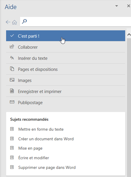Select Enregistrer et imprimer category
The image size is (131, 177).
66,91
